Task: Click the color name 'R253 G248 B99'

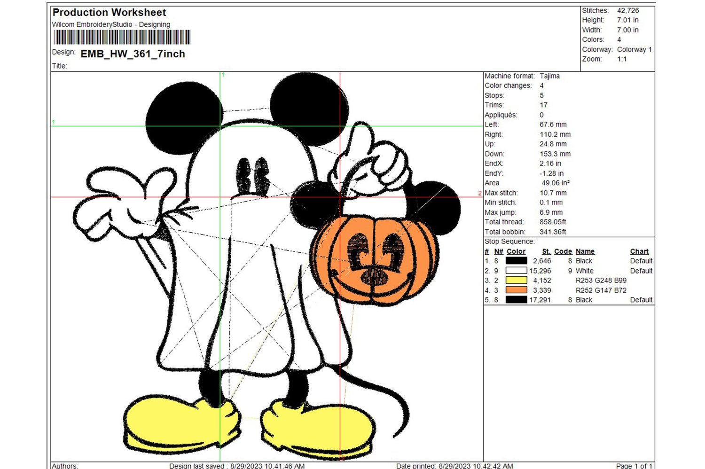Action: point(601,281)
